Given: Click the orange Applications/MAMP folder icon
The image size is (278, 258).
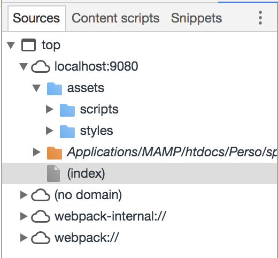Looking at the screenshot, I should click(55, 153).
